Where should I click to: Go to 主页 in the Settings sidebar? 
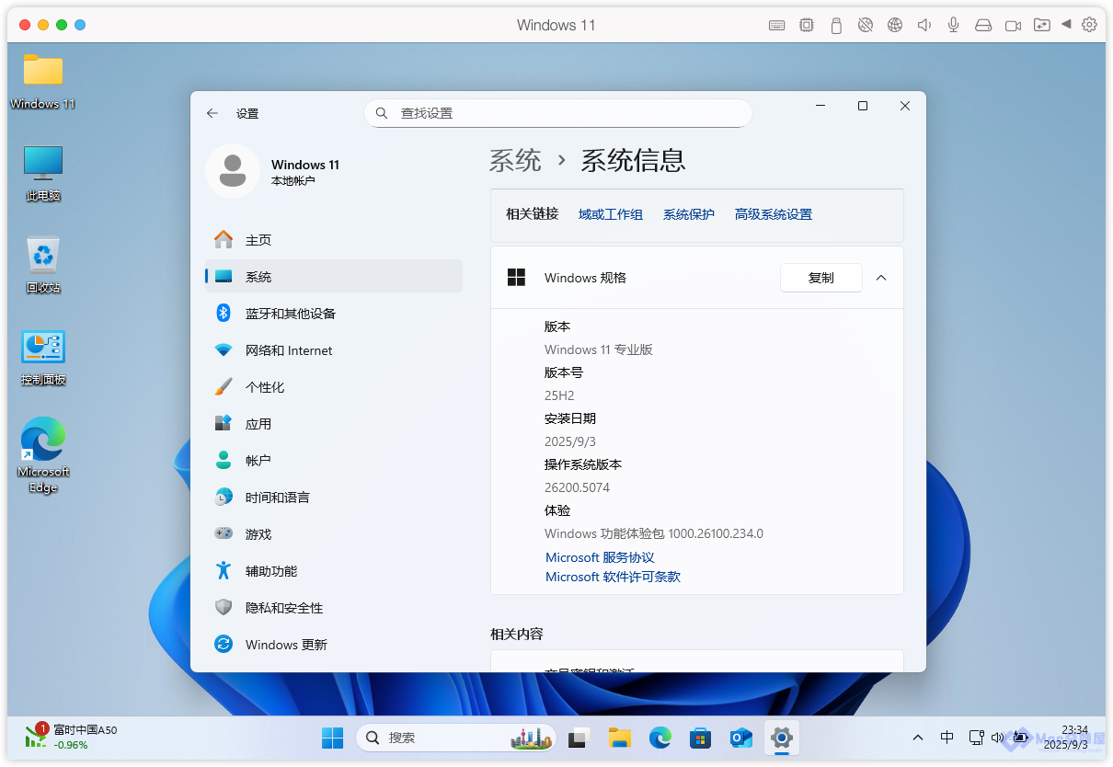tap(334, 240)
